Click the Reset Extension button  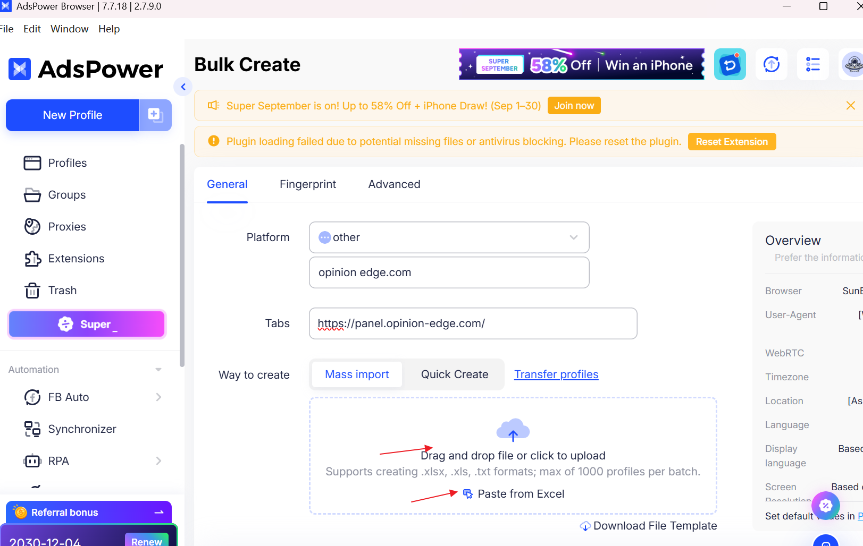[x=731, y=142]
